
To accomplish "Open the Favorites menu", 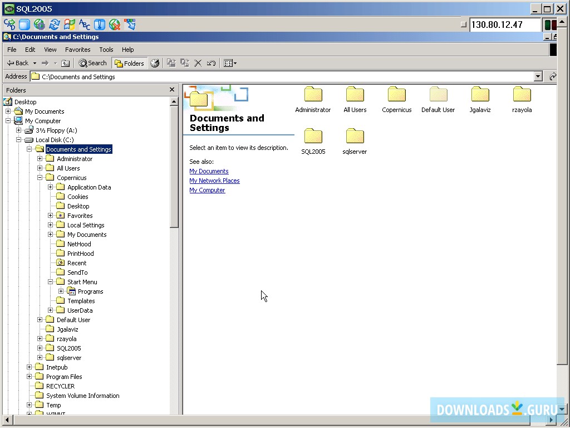I will click(77, 50).
